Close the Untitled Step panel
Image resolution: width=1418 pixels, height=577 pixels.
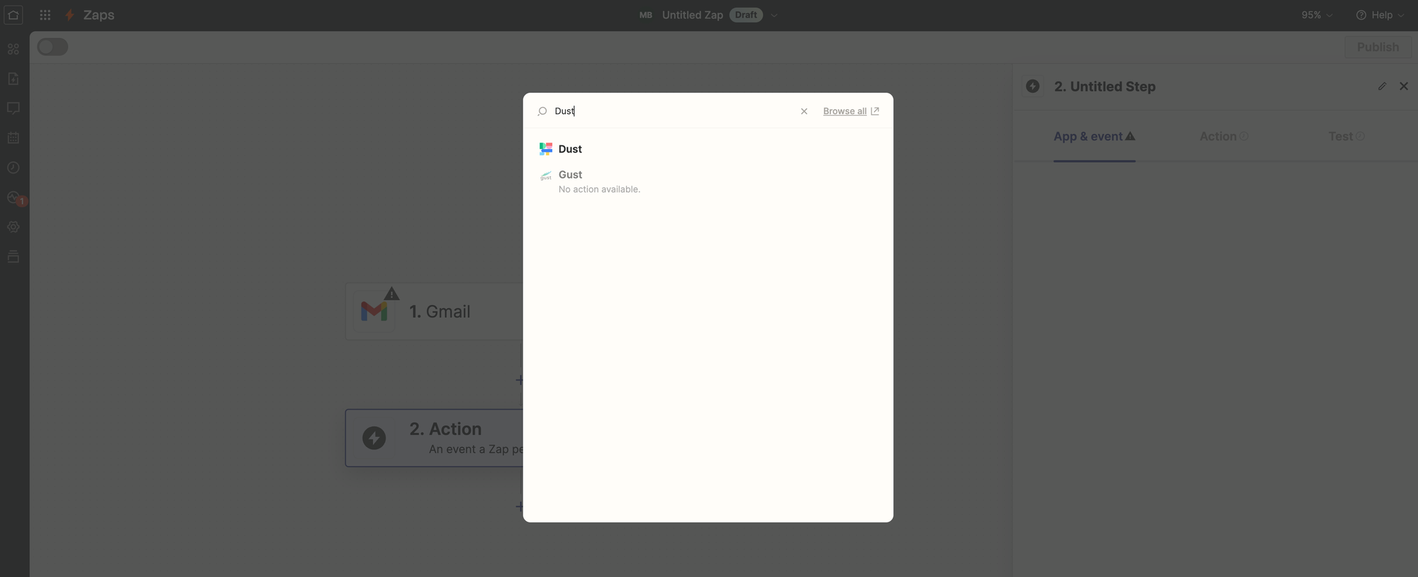[1404, 86]
